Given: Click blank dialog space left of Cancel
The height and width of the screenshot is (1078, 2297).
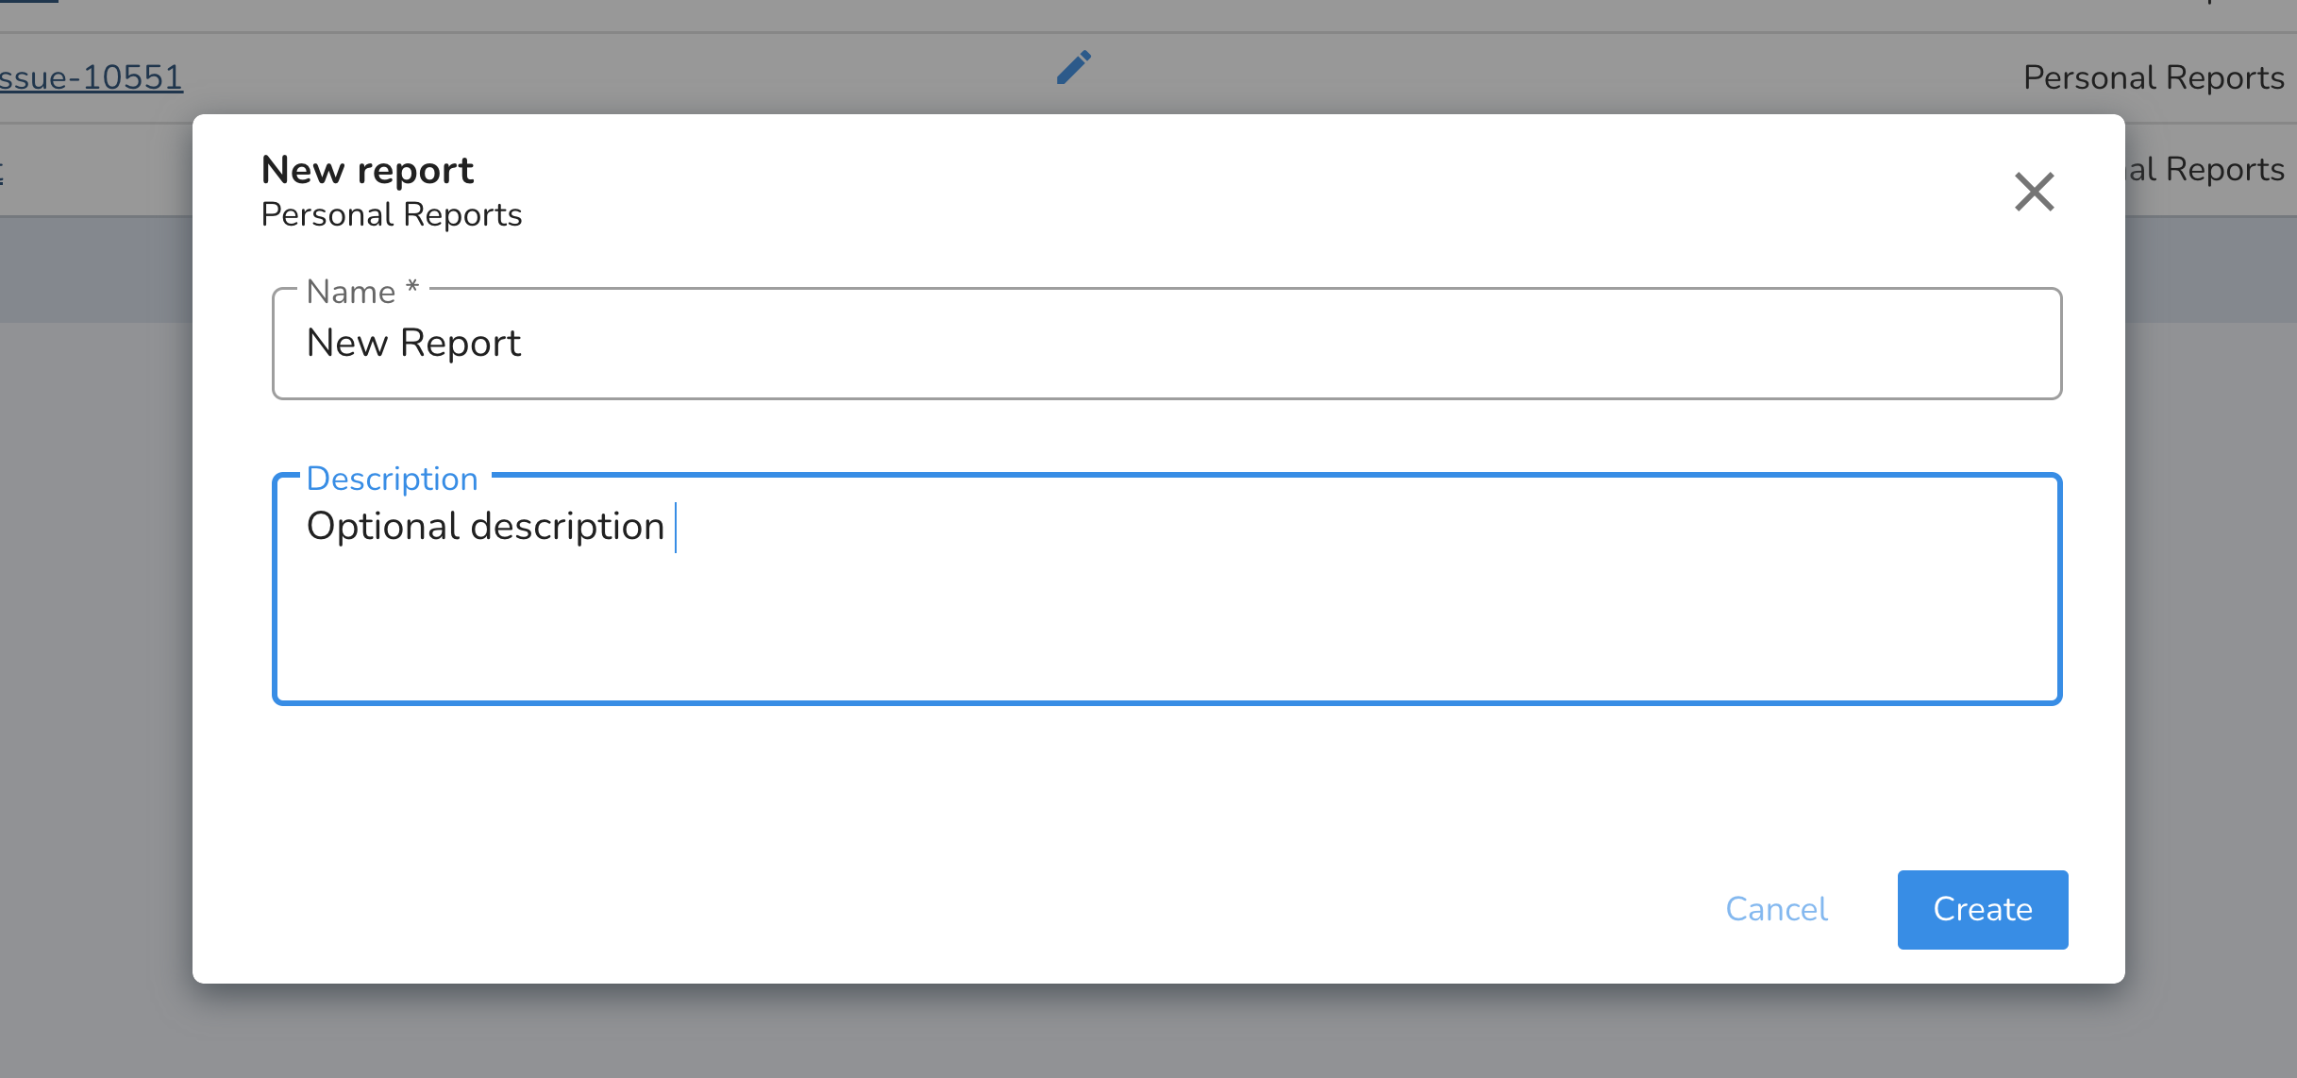Looking at the screenshot, I should pos(944,909).
